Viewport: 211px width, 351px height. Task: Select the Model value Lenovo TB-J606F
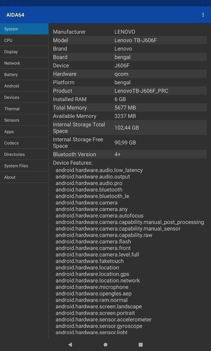tap(136, 40)
